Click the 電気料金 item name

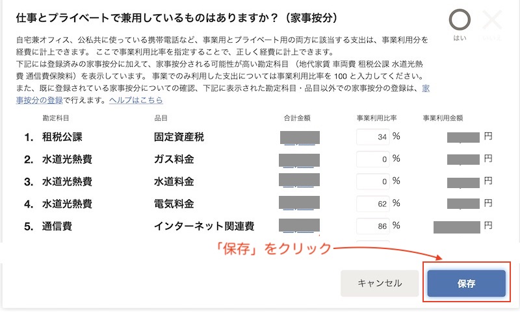pos(174,204)
